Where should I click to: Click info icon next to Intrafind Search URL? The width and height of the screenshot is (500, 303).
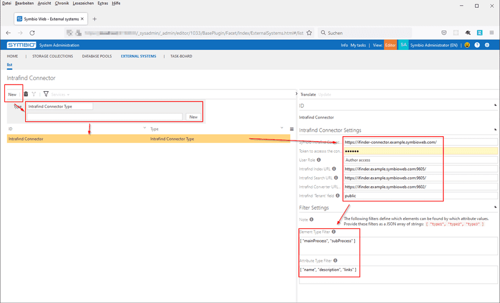pyautogui.click(x=336, y=178)
